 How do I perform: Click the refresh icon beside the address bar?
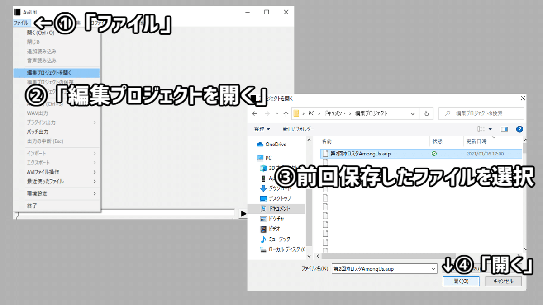pyautogui.click(x=426, y=113)
